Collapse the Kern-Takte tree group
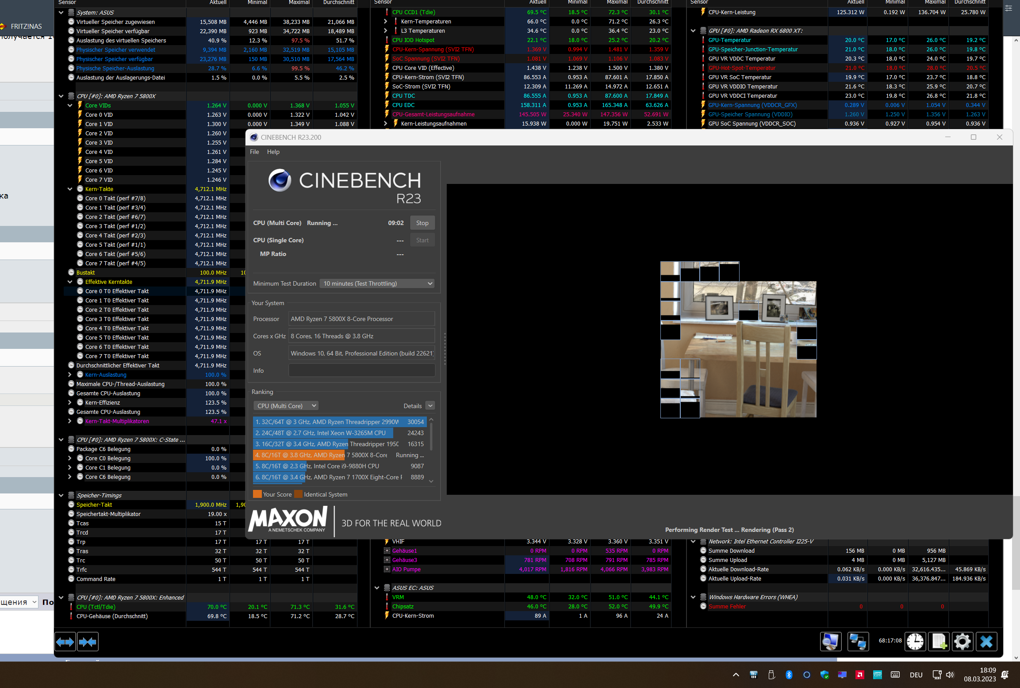 (x=70, y=189)
